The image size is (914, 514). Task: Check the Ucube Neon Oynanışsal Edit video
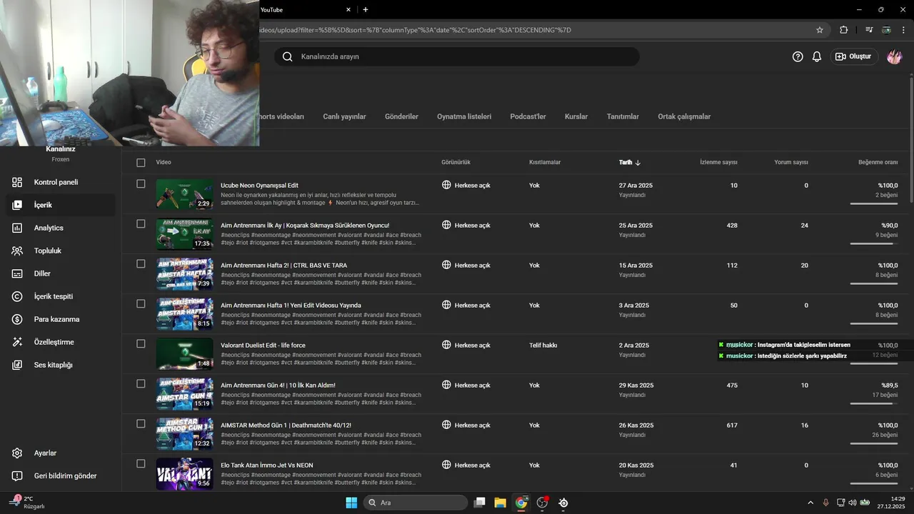point(141,184)
